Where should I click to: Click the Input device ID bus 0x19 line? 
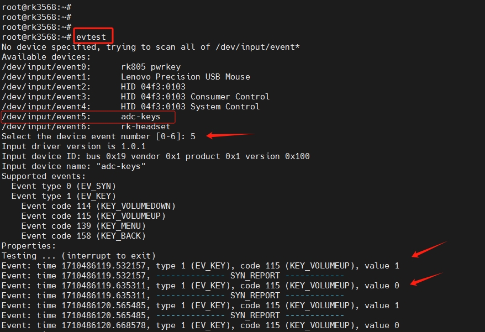(x=155, y=156)
